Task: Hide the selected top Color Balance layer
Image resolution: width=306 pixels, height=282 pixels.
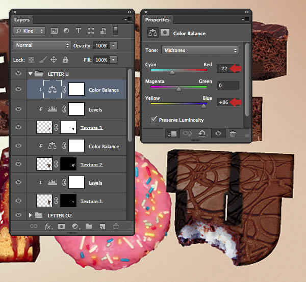Action: [18, 89]
